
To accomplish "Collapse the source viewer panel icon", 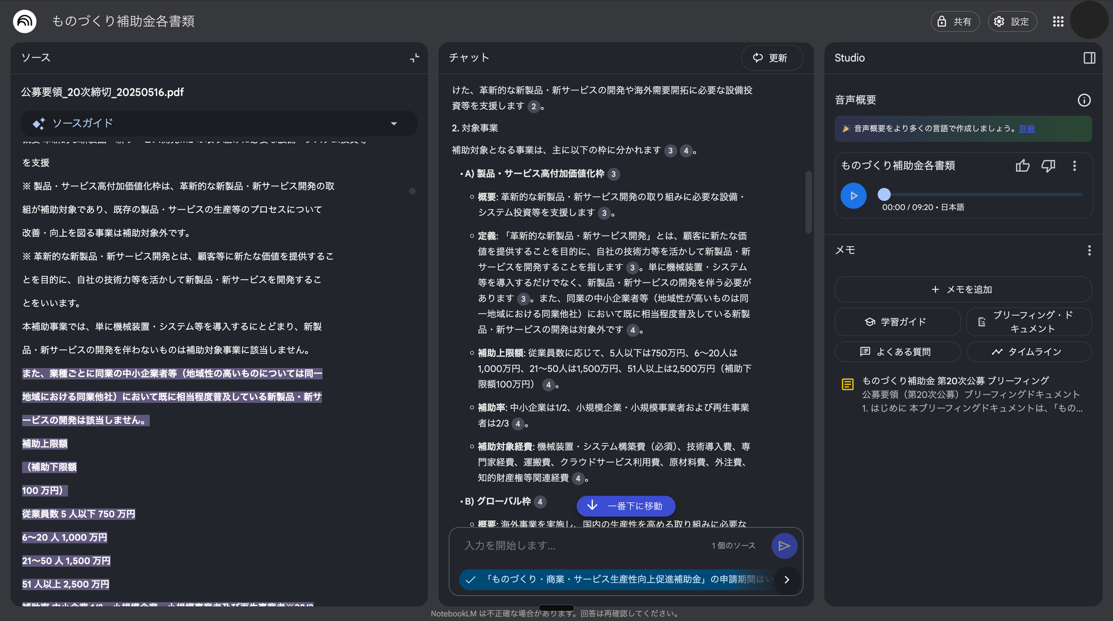I will point(415,58).
